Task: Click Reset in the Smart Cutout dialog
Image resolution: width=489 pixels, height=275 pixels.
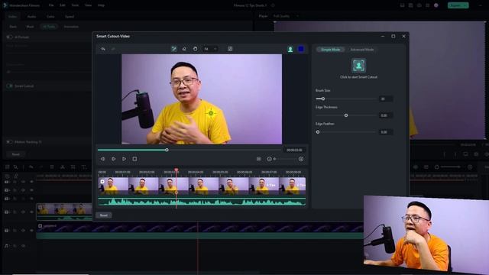Action: pyautogui.click(x=104, y=215)
